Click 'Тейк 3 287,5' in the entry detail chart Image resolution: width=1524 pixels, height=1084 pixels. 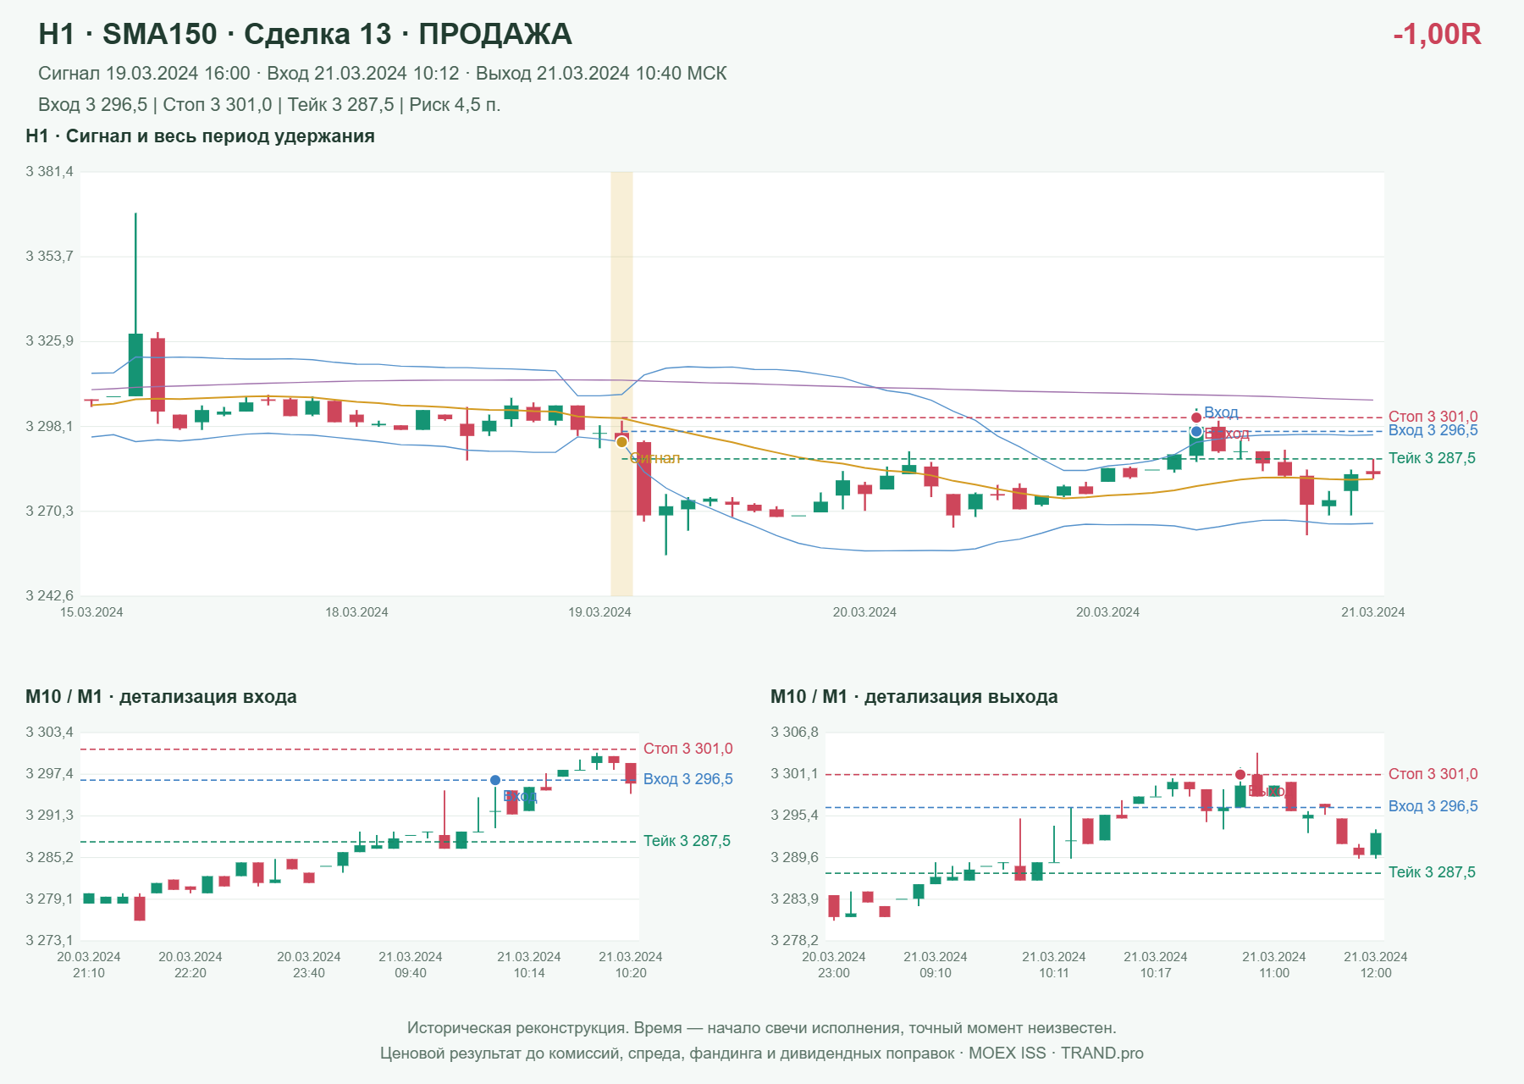(x=687, y=841)
